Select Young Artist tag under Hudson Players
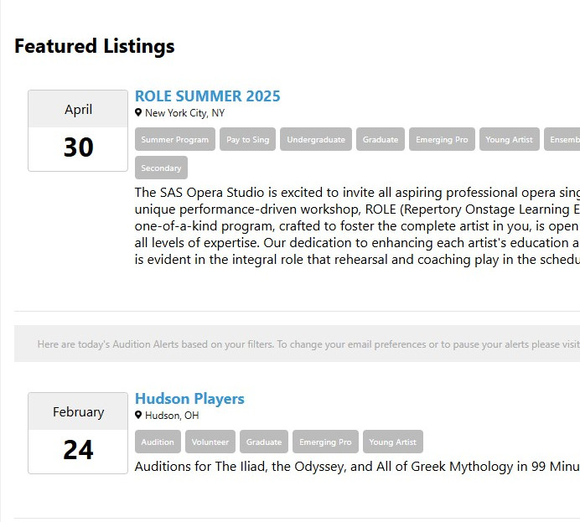 393,442
